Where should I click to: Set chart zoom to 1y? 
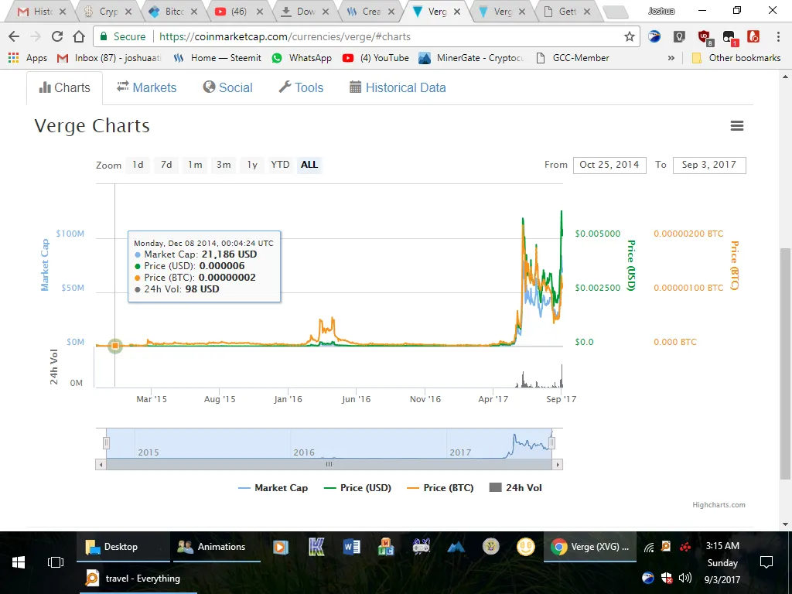point(252,165)
